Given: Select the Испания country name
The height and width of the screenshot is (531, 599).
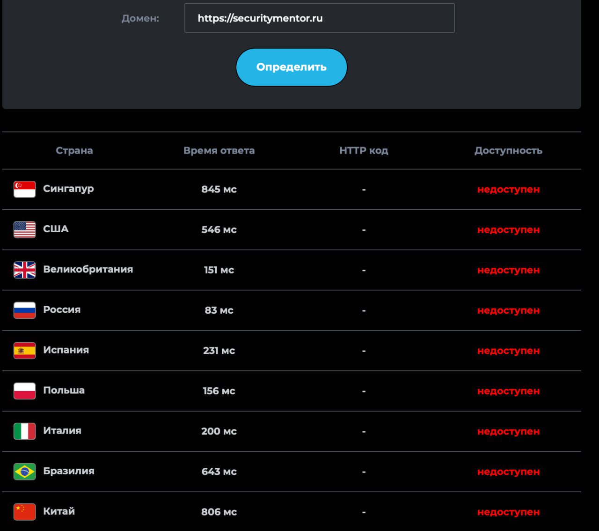Looking at the screenshot, I should point(66,350).
